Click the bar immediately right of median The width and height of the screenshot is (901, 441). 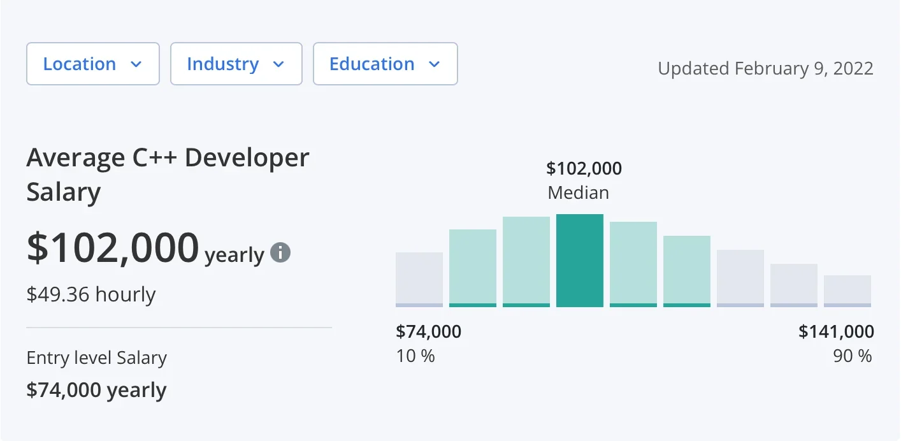coord(633,264)
